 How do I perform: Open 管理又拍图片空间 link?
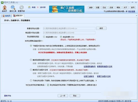click(104, 76)
